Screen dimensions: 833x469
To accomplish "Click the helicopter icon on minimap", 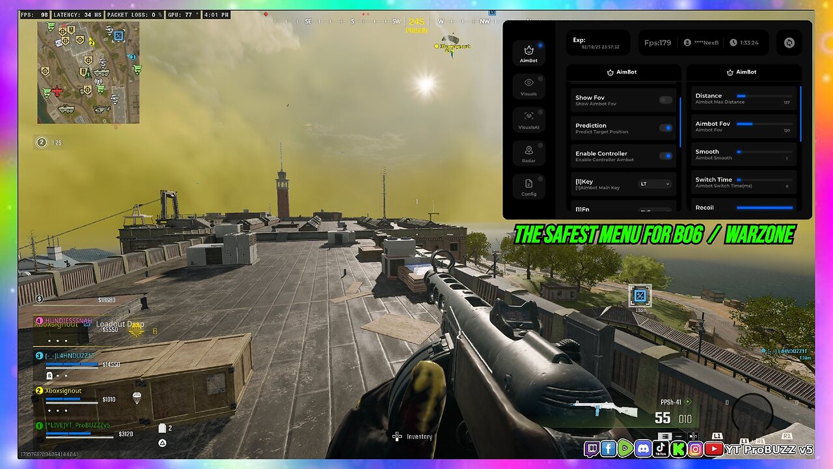I will (101, 109).
